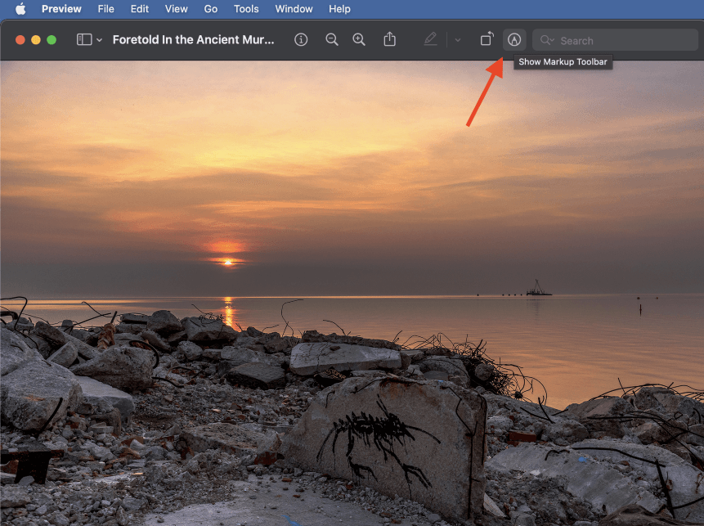Minimize the Preview window
The height and width of the screenshot is (526, 704).
pos(36,40)
